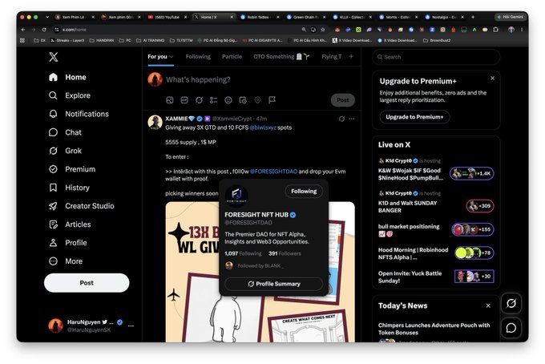
Task: Open the Explore page
Action: tap(70, 95)
